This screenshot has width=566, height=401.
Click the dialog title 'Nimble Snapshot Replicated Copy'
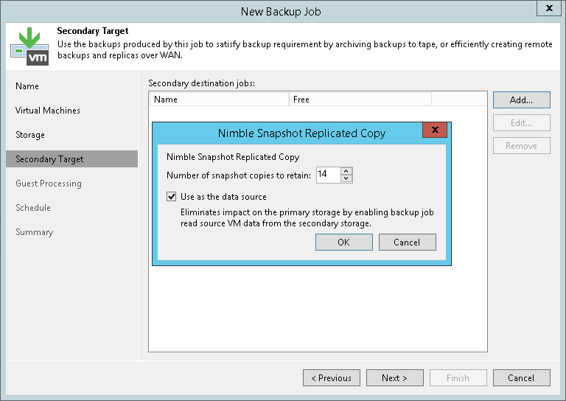301,133
